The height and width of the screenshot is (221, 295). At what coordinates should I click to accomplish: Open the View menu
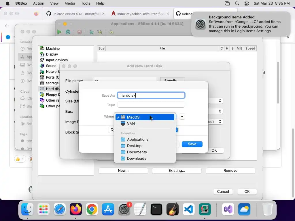tap(54, 3)
